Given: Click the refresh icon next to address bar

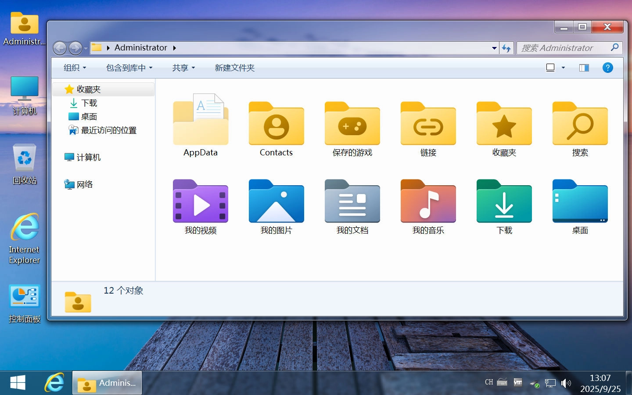Looking at the screenshot, I should click(506, 48).
